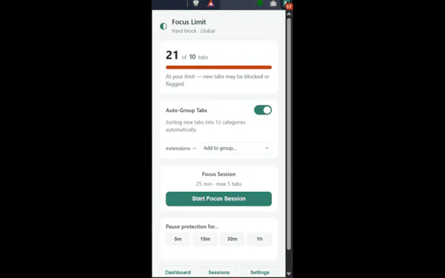Click the popup vertical scrollbar thumb
The width and height of the screenshot is (445, 278).
pos(289,134)
